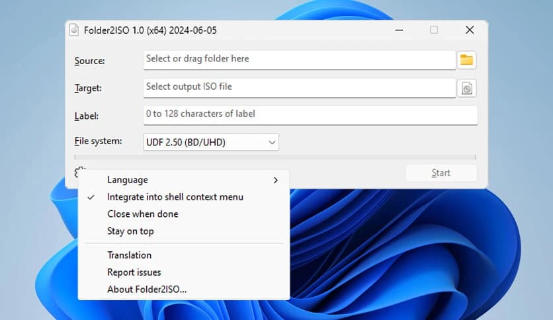The image size is (553, 320).
Task: Choose Report issues from menu
Action: (184, 272)
